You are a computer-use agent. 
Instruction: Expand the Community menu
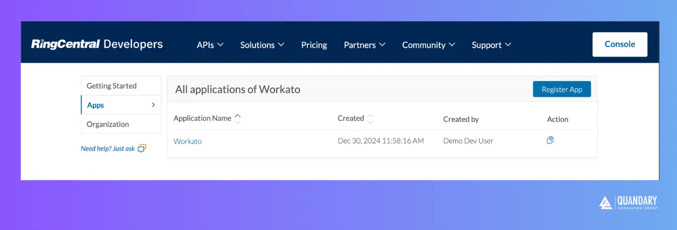tap(428, 45)
